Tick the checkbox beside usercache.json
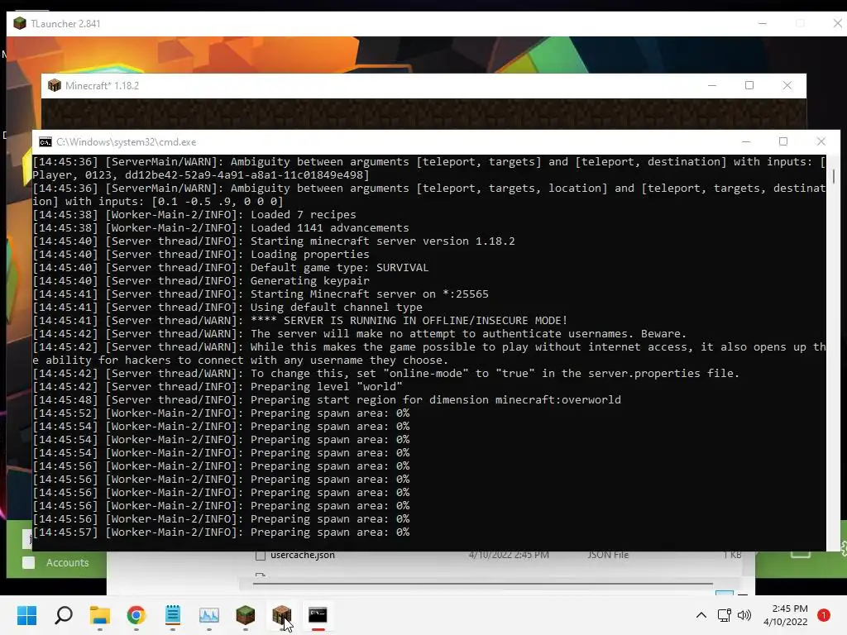The image size is (847, 635). (x=261, y=555)
